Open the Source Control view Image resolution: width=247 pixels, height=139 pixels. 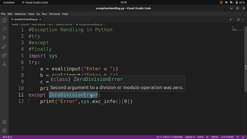pyautogui.click(x=4, y=38)
